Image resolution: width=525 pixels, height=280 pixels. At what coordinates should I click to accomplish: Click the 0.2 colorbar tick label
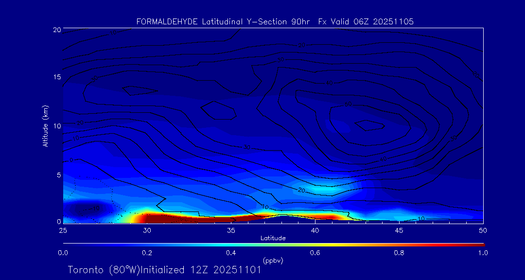point(147,253)
